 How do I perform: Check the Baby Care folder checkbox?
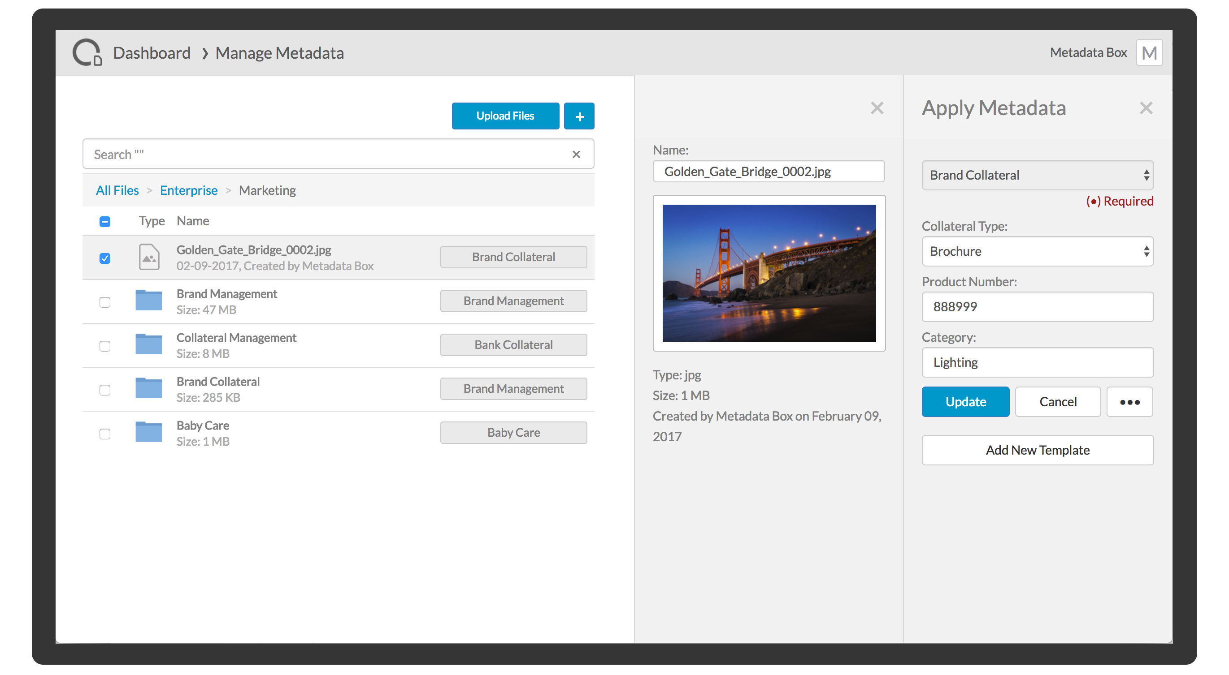tap(105, 434)
